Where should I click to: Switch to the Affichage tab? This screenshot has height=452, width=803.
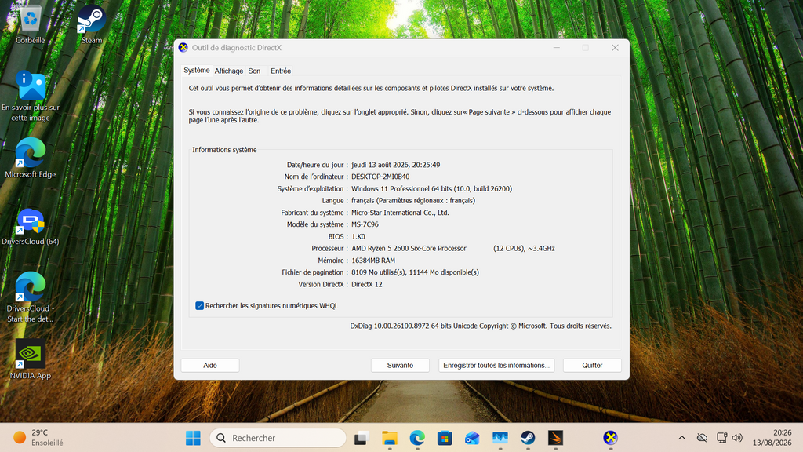[x=229, y=71]
